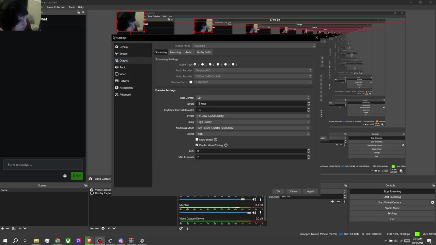The width and height of the screenshot is (436, 245).
Task: Enable the Look-ahead checkbox
Action: point(197,140)
